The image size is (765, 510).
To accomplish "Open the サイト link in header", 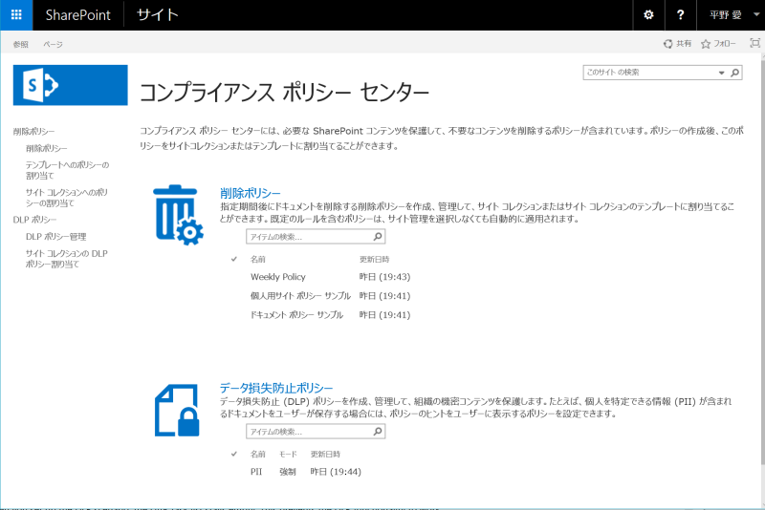I will 158,14.
